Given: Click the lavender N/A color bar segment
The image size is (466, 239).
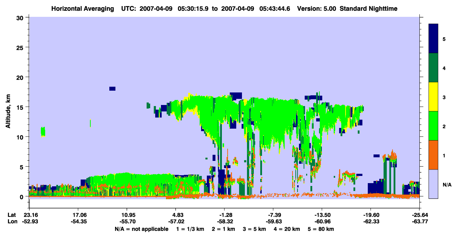Looking at the screenshot, I should [x=433, y=184].
